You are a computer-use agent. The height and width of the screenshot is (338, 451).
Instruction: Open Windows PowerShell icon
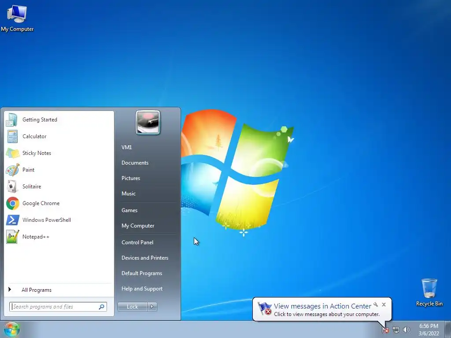click(13, 220)
